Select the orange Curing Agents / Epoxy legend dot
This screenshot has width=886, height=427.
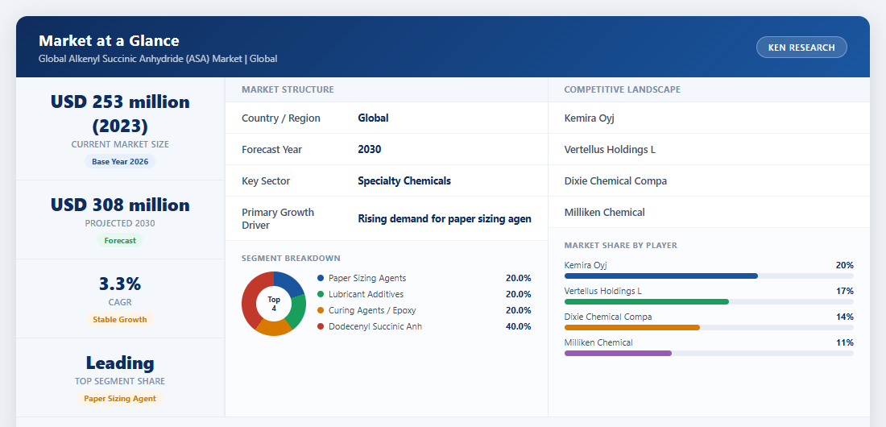point(321,310)
